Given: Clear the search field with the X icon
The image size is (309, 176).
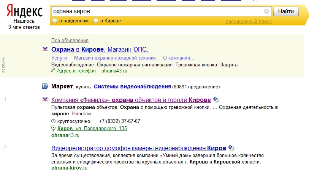Looking at the screenshot, I should pyautogui.click(x=266, y=11).
